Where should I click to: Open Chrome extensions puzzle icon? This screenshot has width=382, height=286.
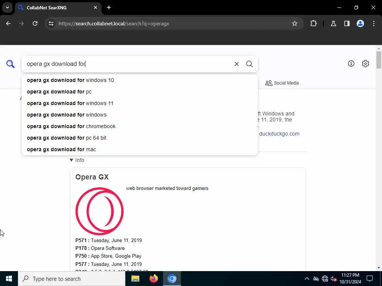point(313,23)
